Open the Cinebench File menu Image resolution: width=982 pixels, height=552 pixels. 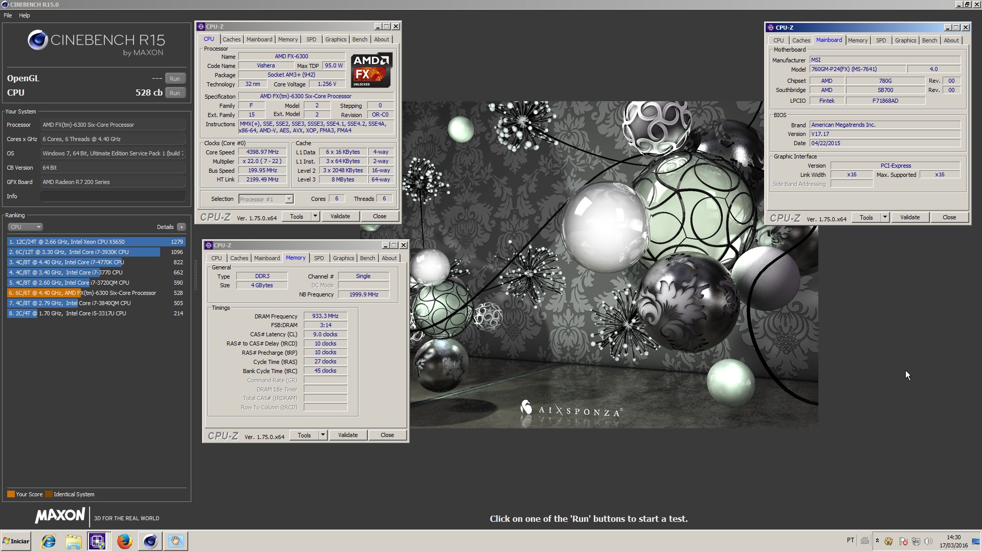click(8, 15)
